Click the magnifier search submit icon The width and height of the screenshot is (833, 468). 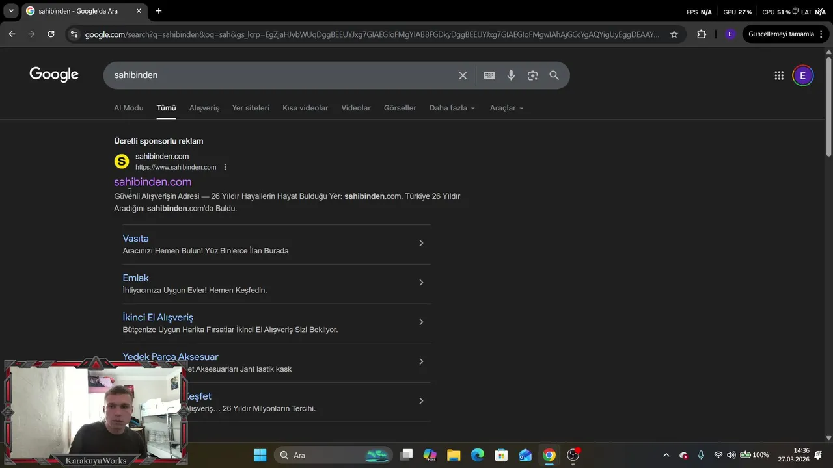click(x=554, y=75)
